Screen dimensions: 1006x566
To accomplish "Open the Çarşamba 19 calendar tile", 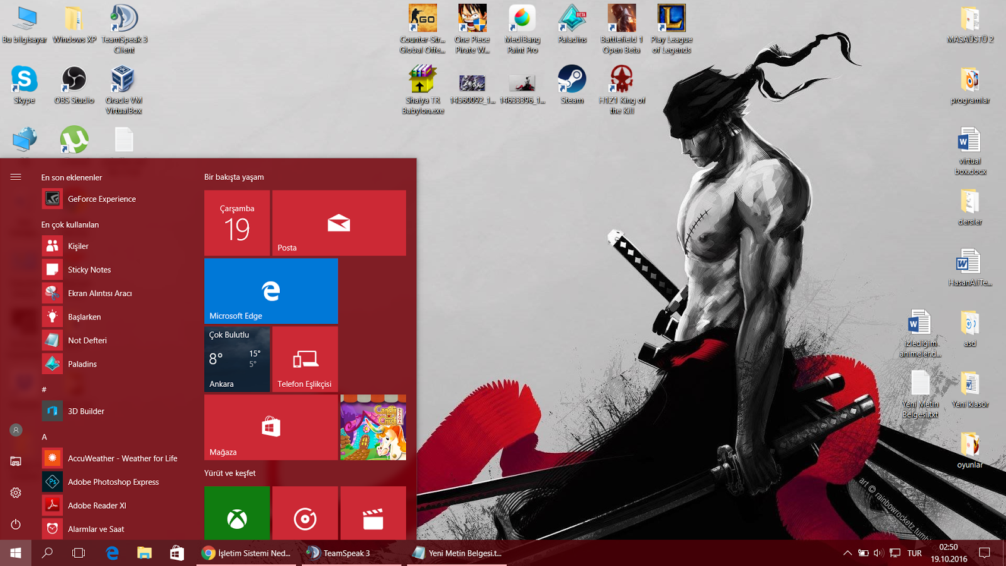I will [237, 223].
